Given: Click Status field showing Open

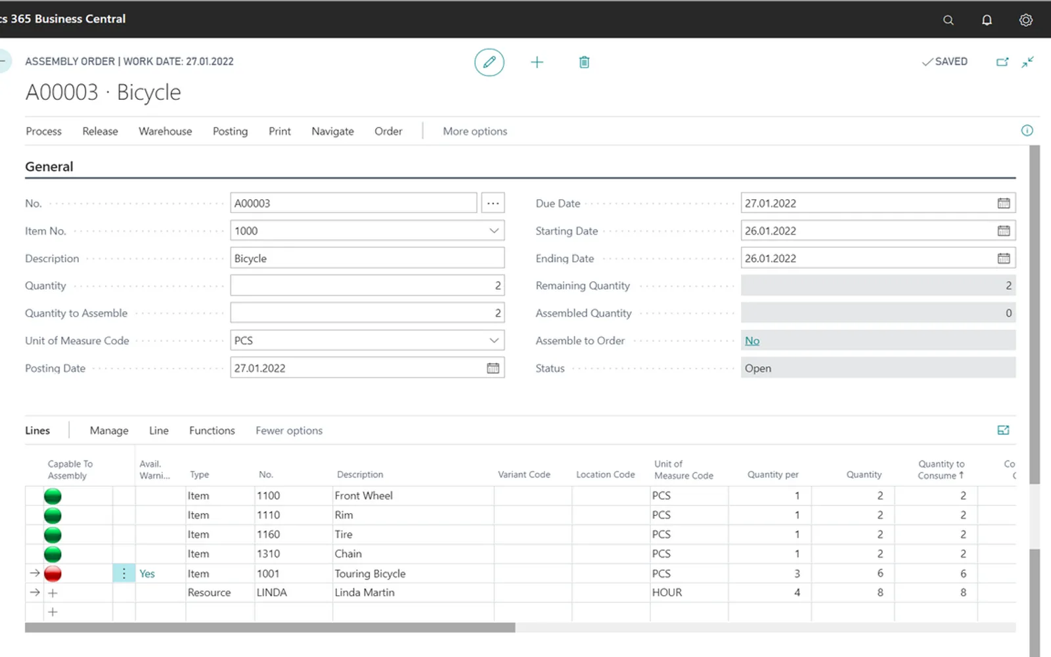Looking at the screenshot, I should pyautogui.click(x=878, y=368).
